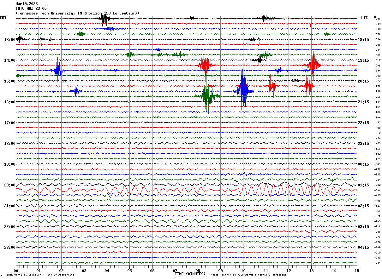Click the 01:15 UTC time label
This screenshot has width=382, height=279.
pos(364,185)
